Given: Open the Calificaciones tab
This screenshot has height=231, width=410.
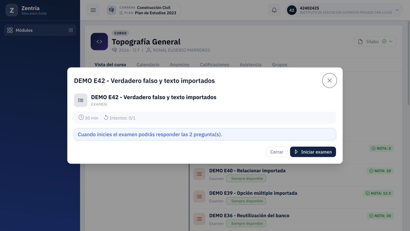Looking at the screenshot, I should point(215,64).
